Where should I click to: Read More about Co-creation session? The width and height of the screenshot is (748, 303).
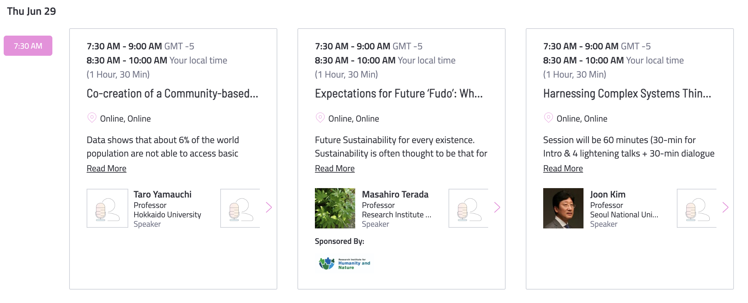(x=106, y=168)
